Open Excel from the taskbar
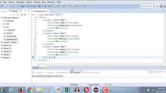The height and width of the screenshot is (93, 166). tap(67, 90)
